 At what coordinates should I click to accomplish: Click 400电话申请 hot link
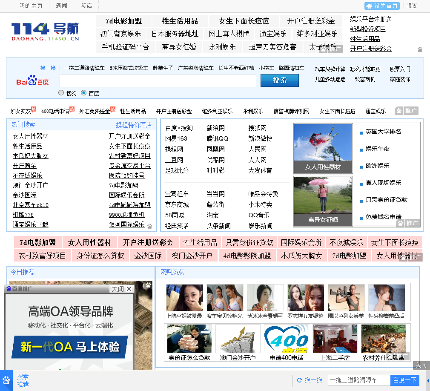55,111
